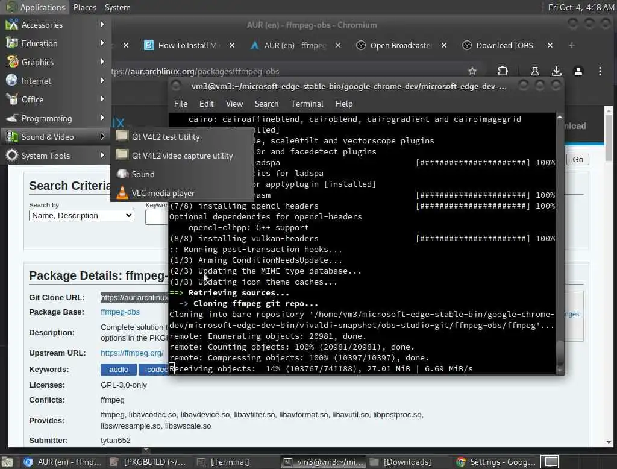Click the audio keyword tag

tap(119, 370)
